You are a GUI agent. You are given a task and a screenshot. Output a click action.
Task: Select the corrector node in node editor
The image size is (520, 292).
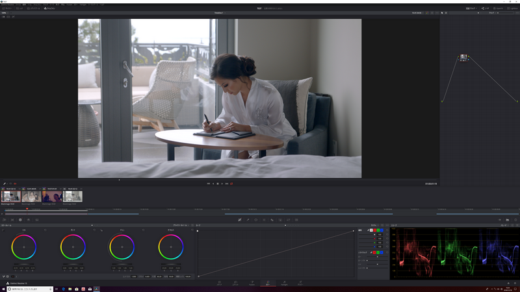coord(463,58)
